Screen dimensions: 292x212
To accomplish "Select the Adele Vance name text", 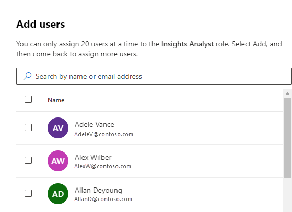I will (x=95, y=124).
